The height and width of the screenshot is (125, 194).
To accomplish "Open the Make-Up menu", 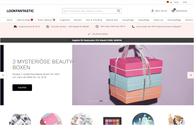I will pos(159,20).
